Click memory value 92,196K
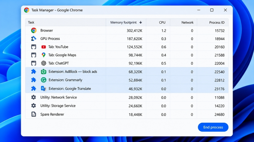The height and width of the screenshot is (142, 254). [x=135, y=63]
